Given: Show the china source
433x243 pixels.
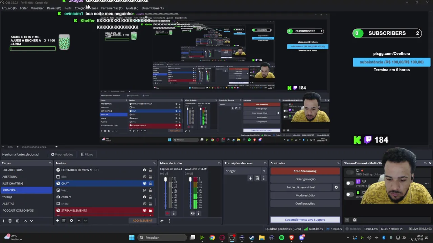Looking at the screenshot, I should (x=144, y=204).
